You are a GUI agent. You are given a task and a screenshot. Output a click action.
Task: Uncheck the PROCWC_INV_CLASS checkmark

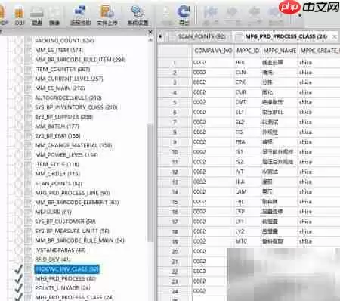pos(18,269)
